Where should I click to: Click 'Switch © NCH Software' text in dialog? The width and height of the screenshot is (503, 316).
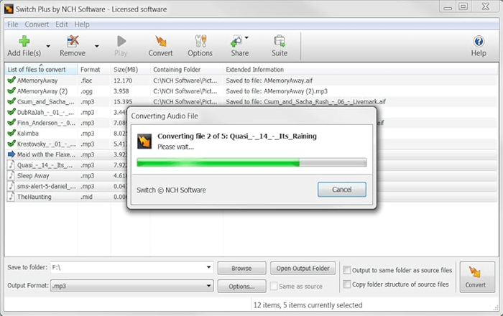171,190
